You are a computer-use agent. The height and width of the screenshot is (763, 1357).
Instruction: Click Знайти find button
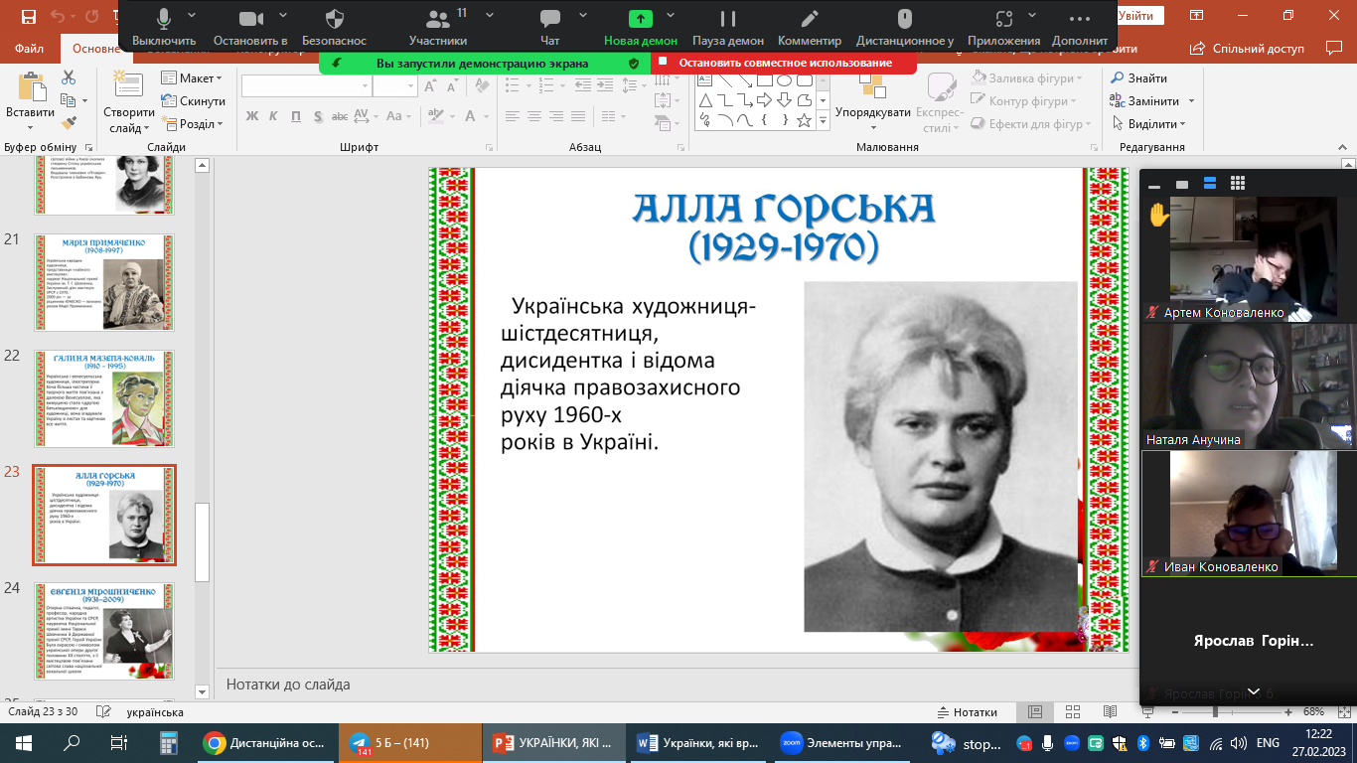(1138, 78)
